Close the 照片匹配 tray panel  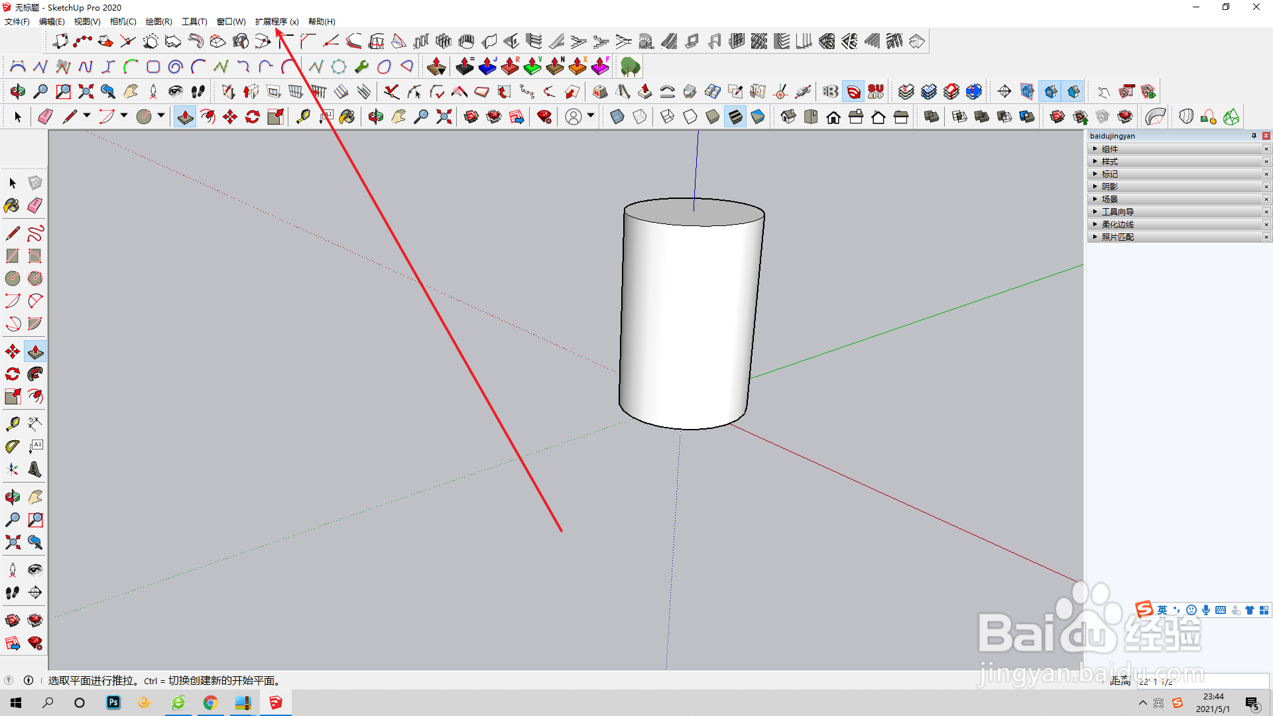pyautogui.click(x=1266, y=237)
